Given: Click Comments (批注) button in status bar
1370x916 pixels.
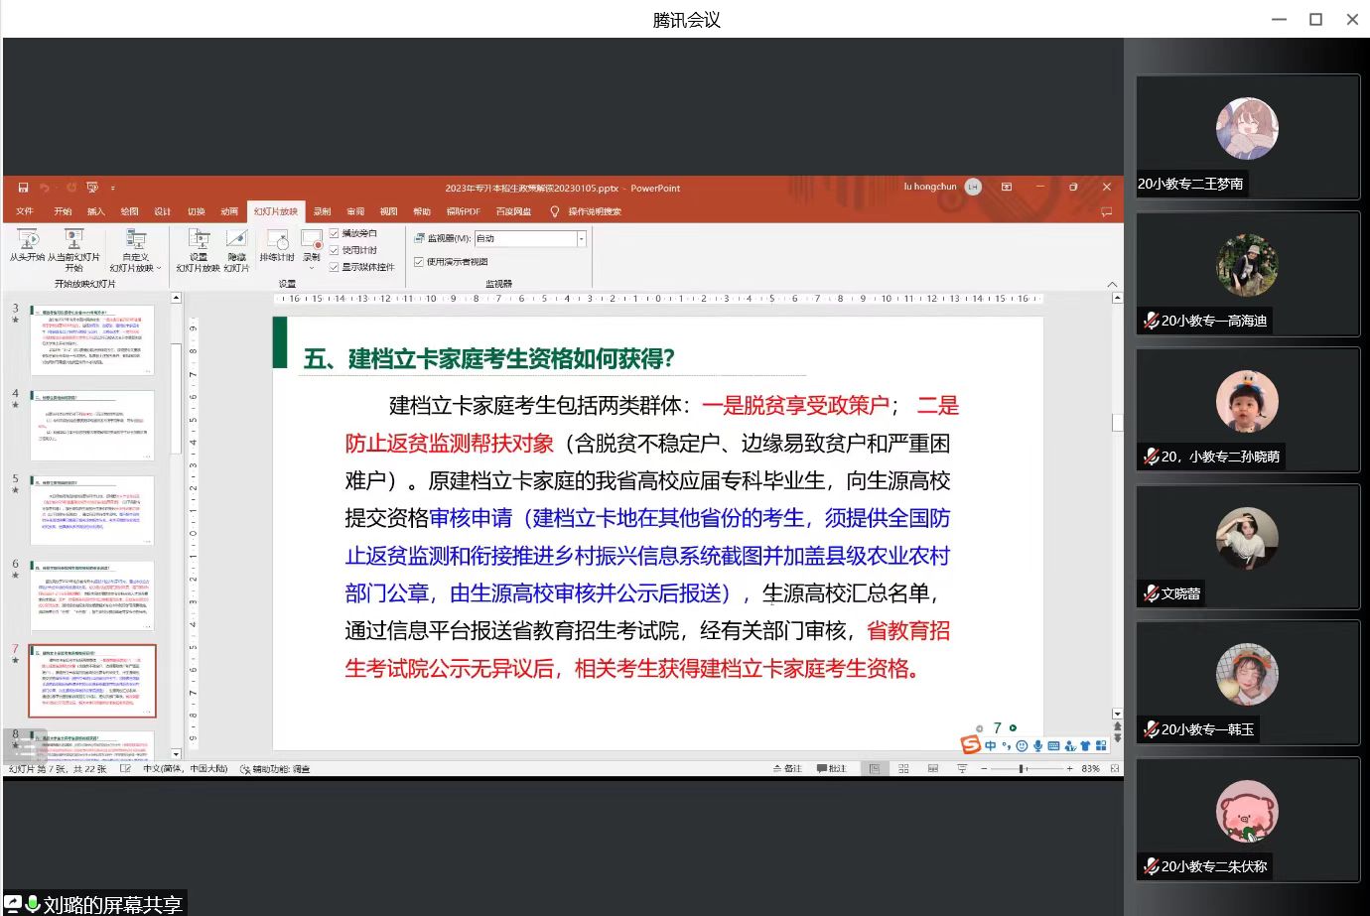Looking at the screenshot, I should point(831,769).
